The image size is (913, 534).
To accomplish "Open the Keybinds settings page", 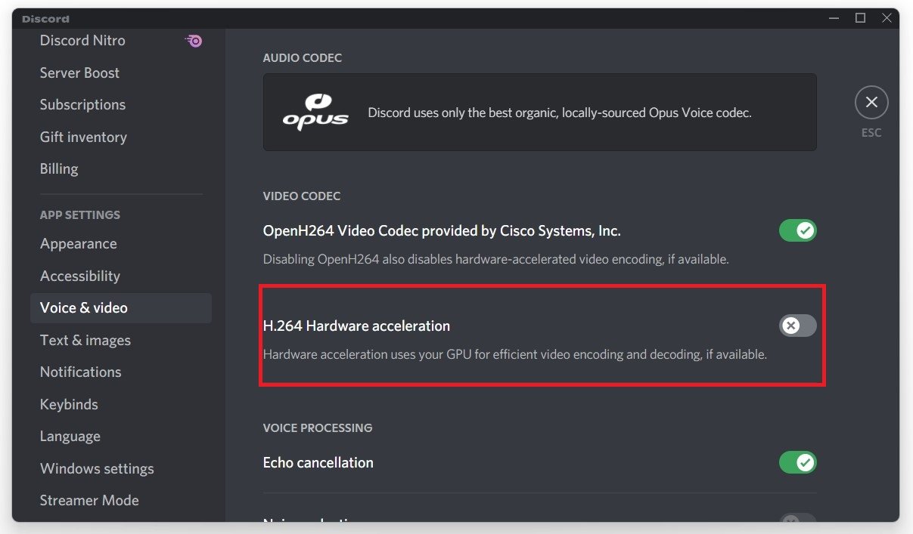I will pos(69,405).
